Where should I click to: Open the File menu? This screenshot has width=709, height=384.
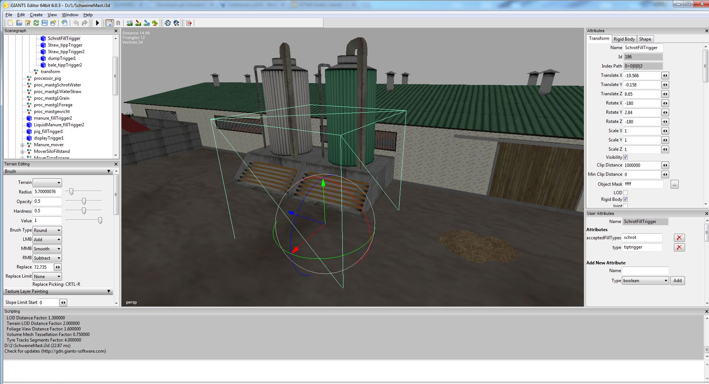[9, 15]
